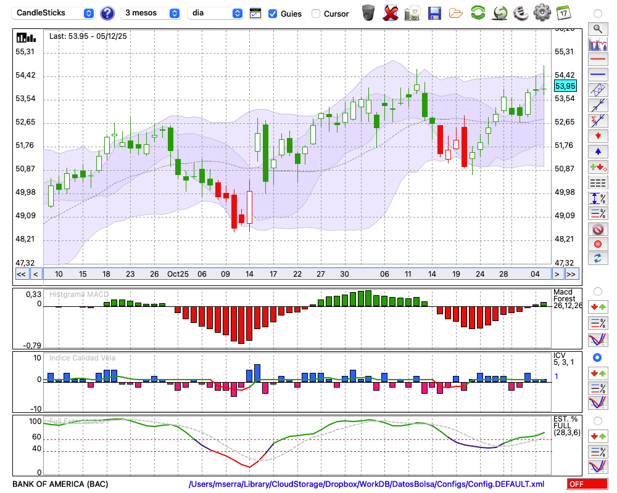The height and width of the screenshot is (493, 617).
Task: Open the CandleSticks chart type dropdown
Action: click(x=53, y=13)
